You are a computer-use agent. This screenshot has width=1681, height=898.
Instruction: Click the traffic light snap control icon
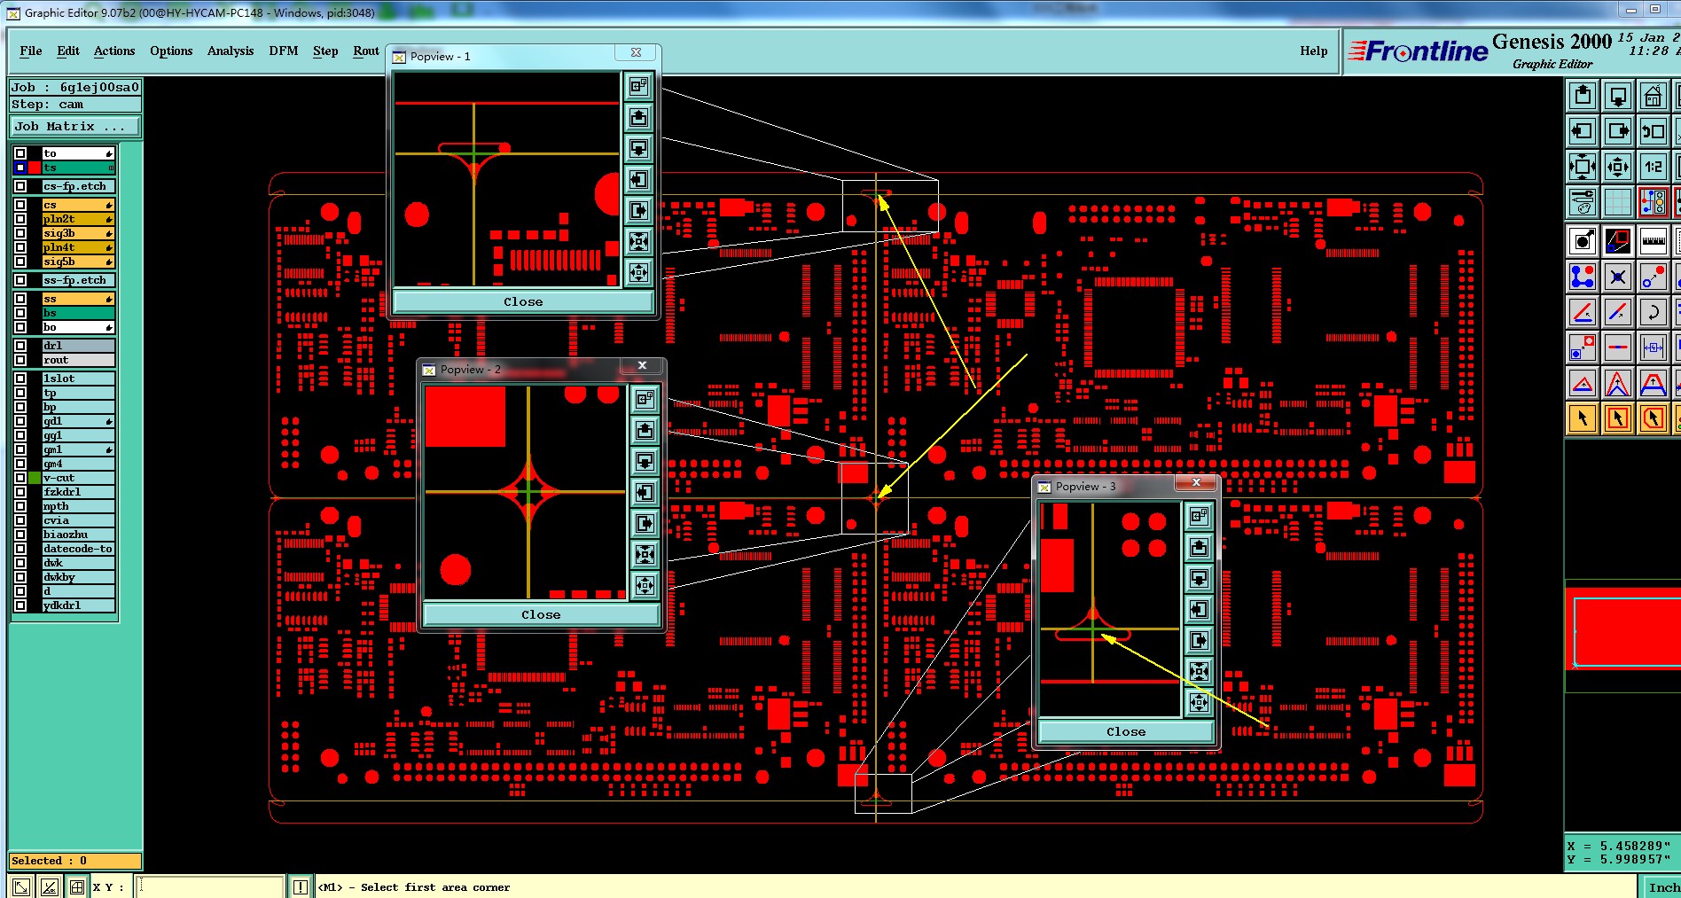pyautogui.click(x=1654, y=202)
